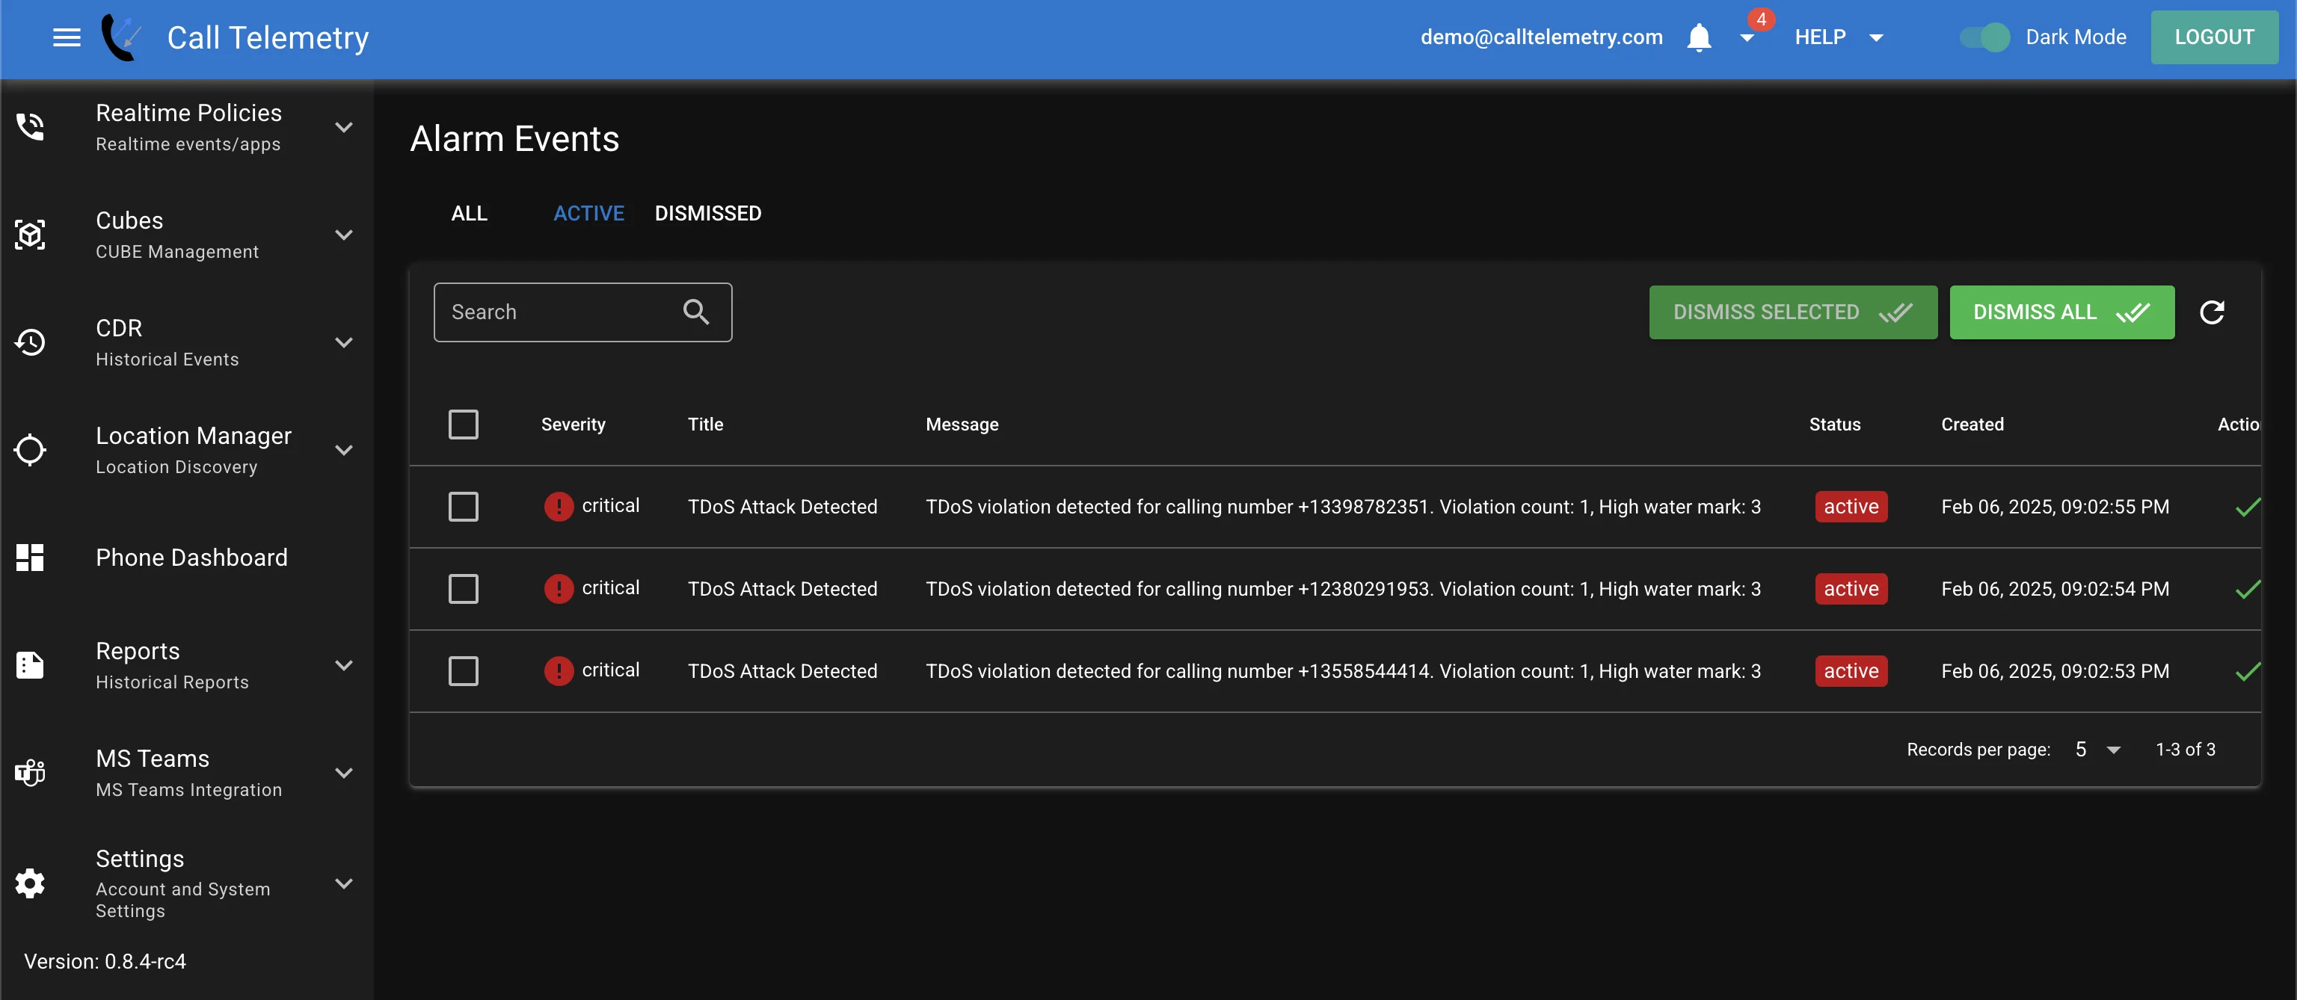Click the search magnifier icon
This screenshot has height=1000, width=2297.
(x=695, y=312)
